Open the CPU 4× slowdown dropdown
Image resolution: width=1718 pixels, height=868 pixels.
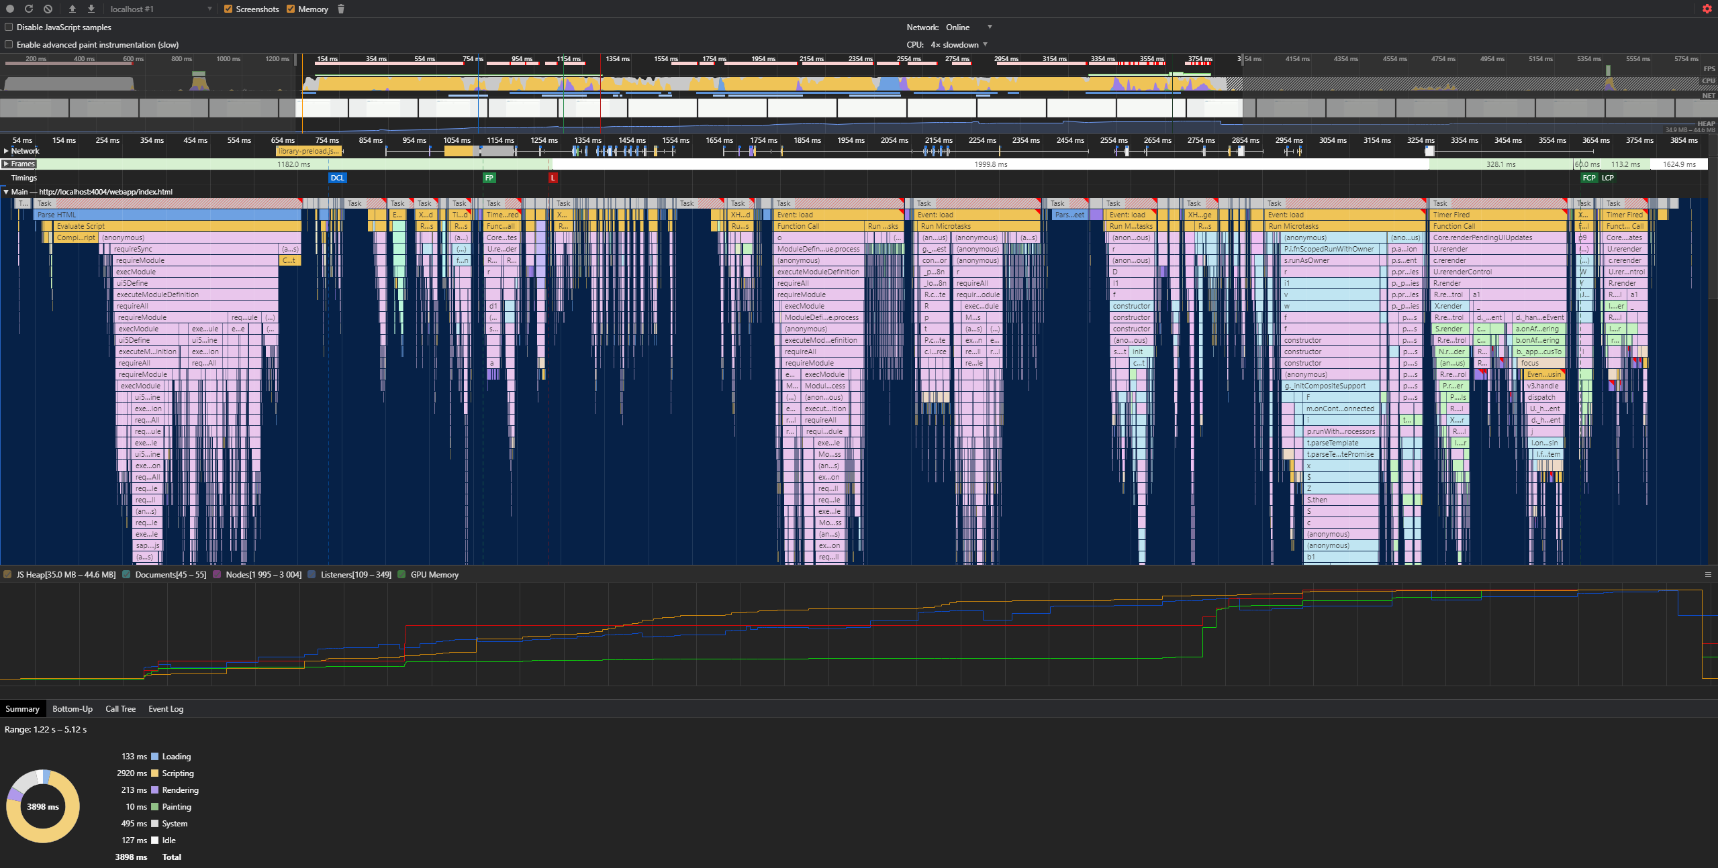coord(960,45)
